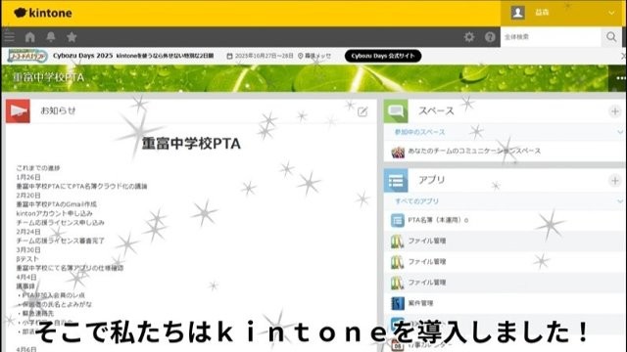Focus the global search input field
Screen dimensions: 627x352
pos(551,37)
